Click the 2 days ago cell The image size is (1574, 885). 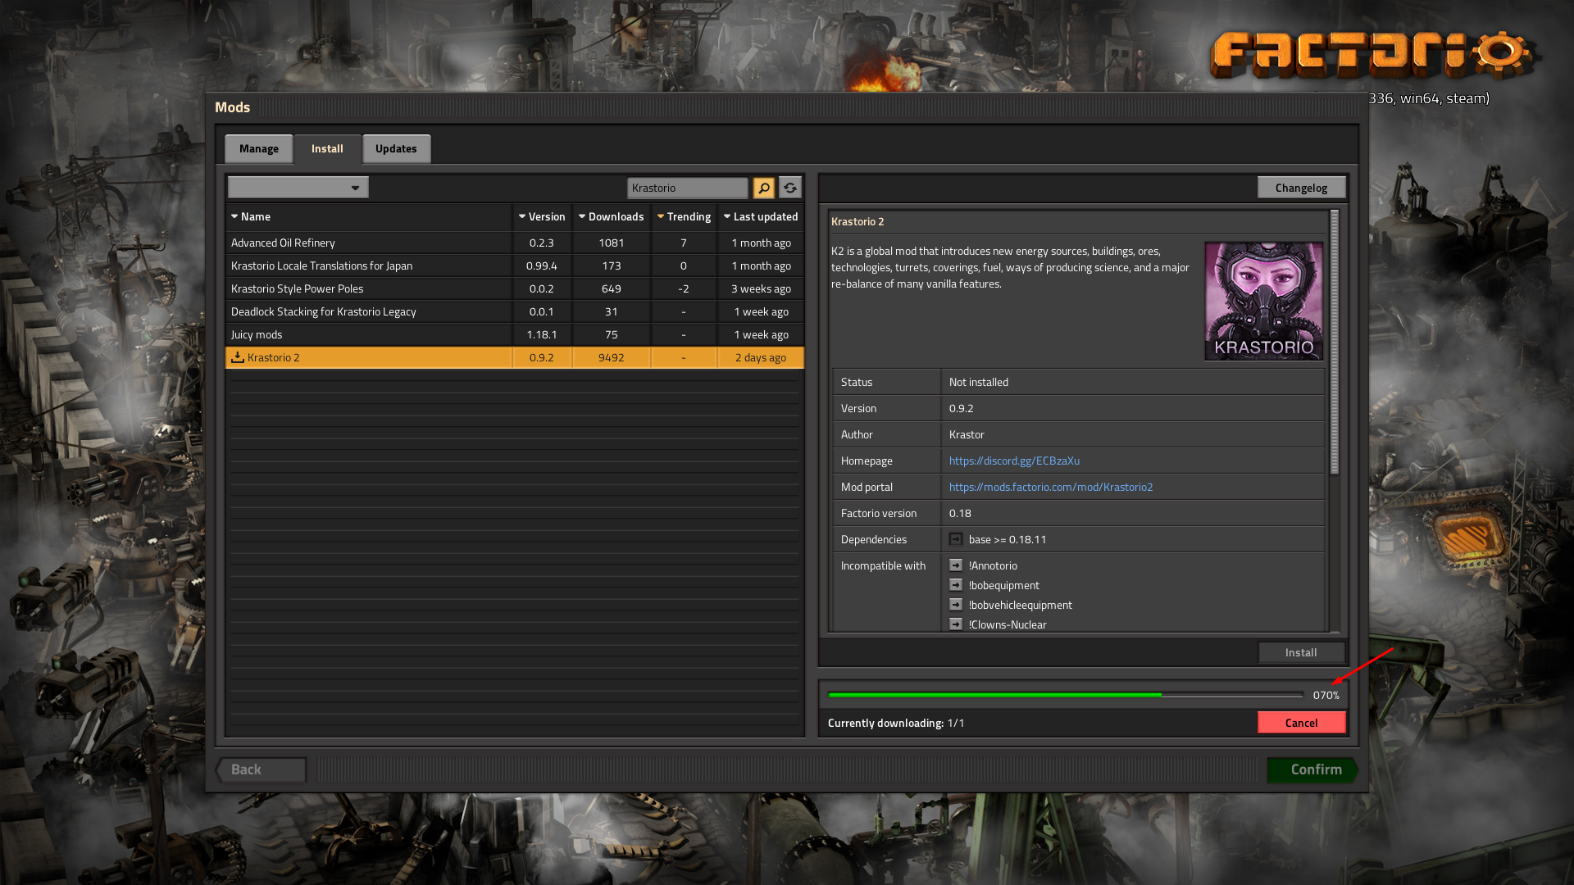pos(761,357)
